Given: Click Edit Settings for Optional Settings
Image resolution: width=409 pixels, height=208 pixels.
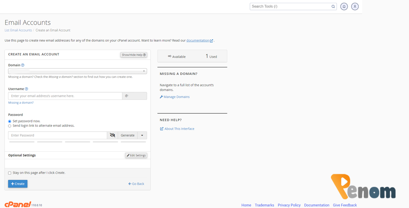Looking at the screenshot, I should pos(136,155).
